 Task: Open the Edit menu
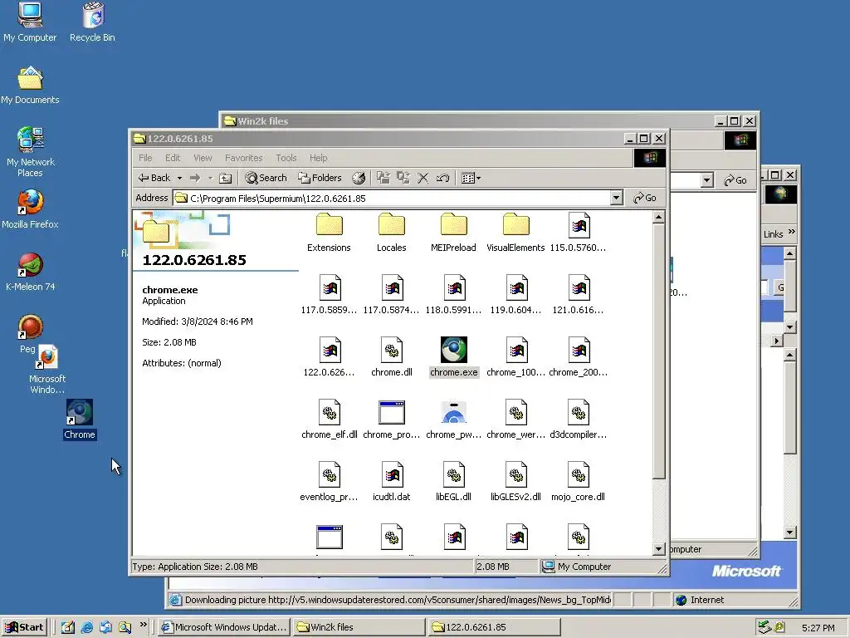coord(173,158)
